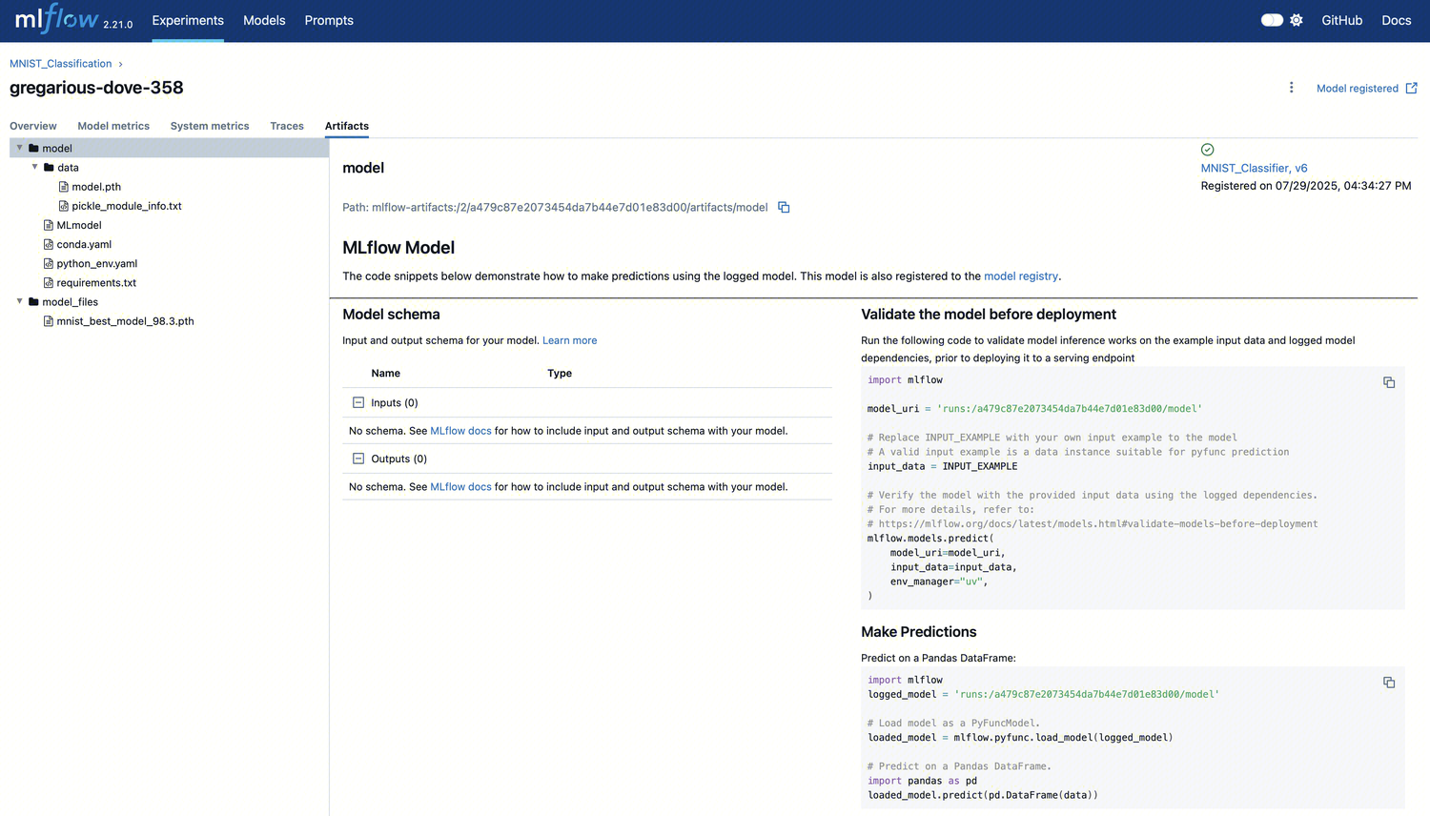Copy the artifact path to clipboard
Screen dimensions: 1430x816
[x=784, y=207]
